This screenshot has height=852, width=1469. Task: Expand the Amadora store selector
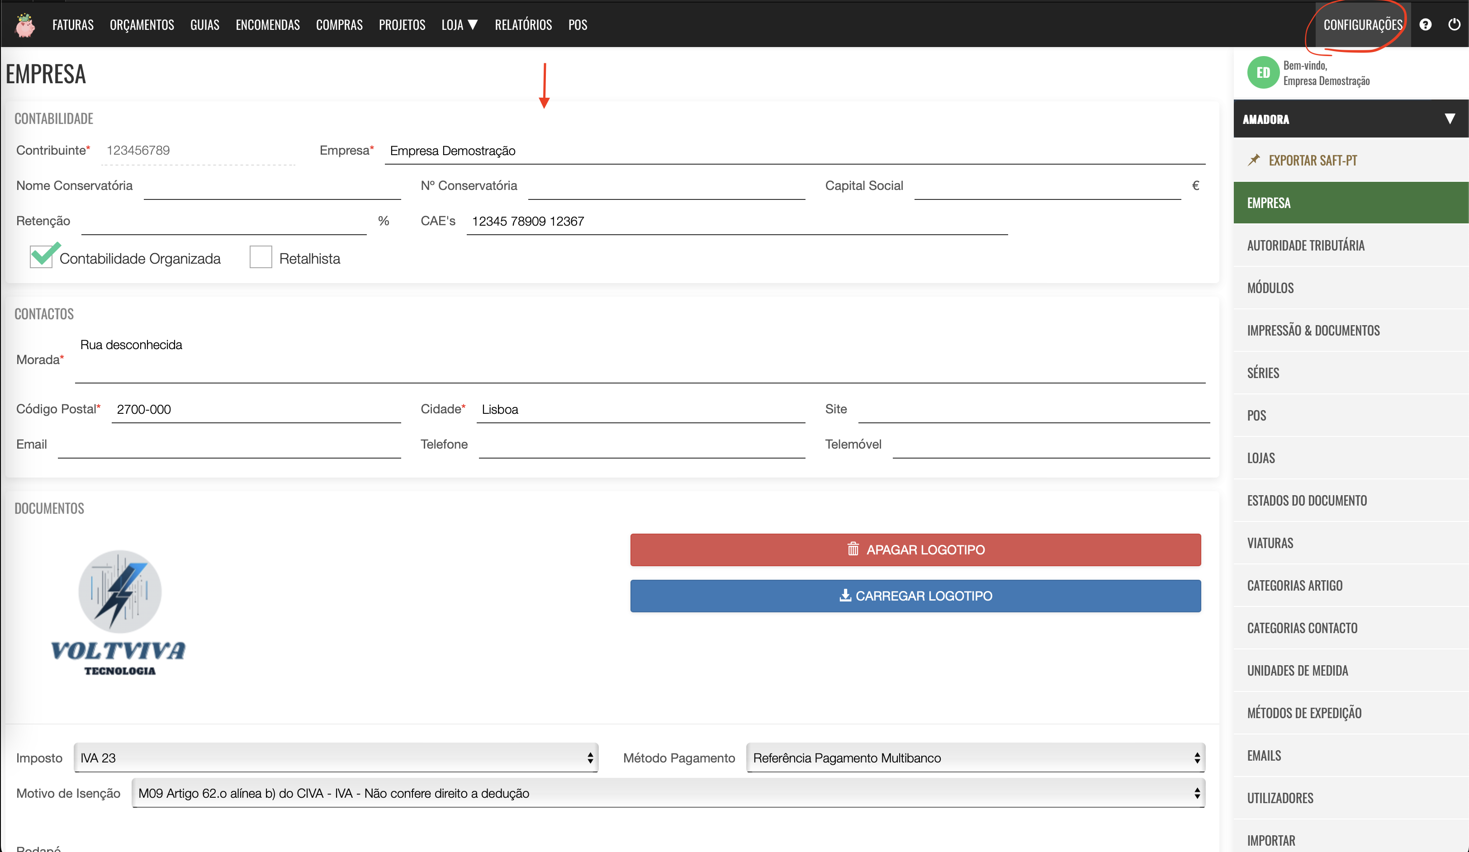click(1449, 119)
